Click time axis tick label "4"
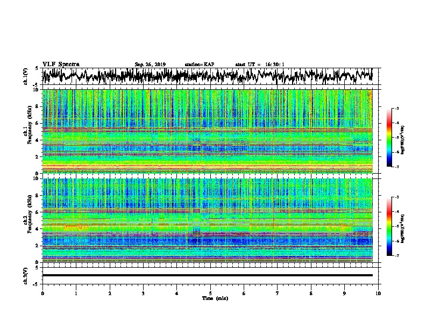426x329 pixels. point(177,293)
